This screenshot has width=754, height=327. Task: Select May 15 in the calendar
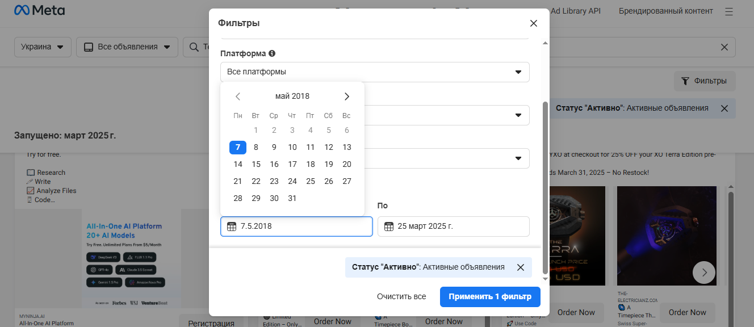point(256,164)
